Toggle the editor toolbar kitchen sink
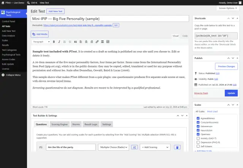 (108, 42)
